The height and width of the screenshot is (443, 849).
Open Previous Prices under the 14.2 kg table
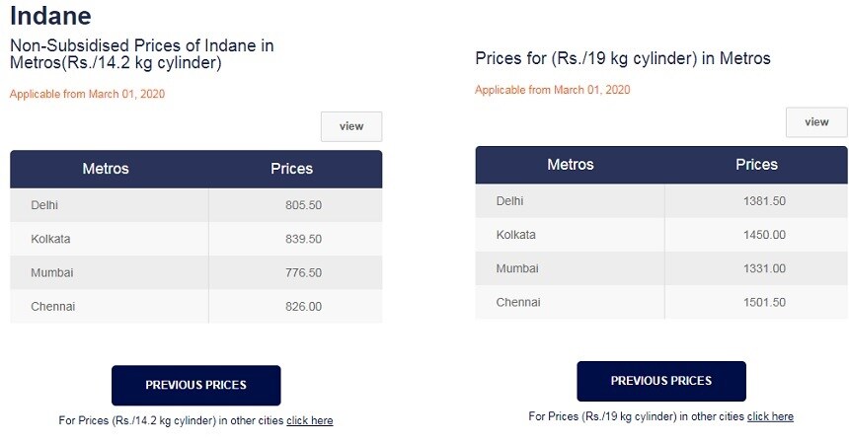click(x=195, y=385)
